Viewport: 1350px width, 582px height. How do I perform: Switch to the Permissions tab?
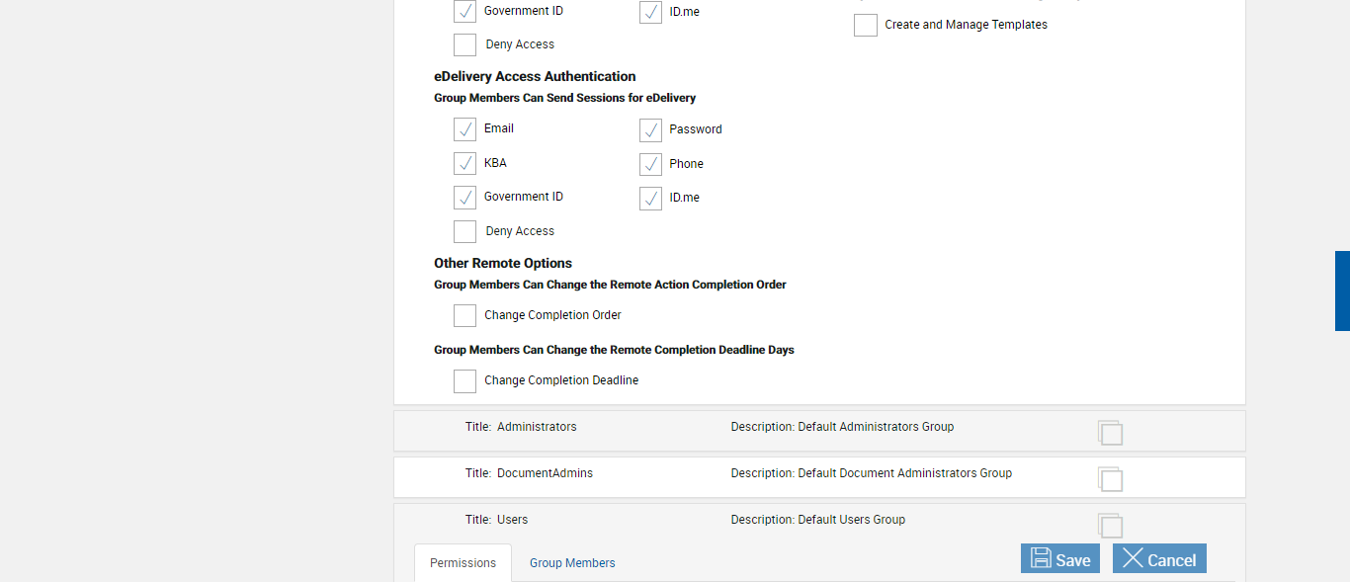click(463, 563)
